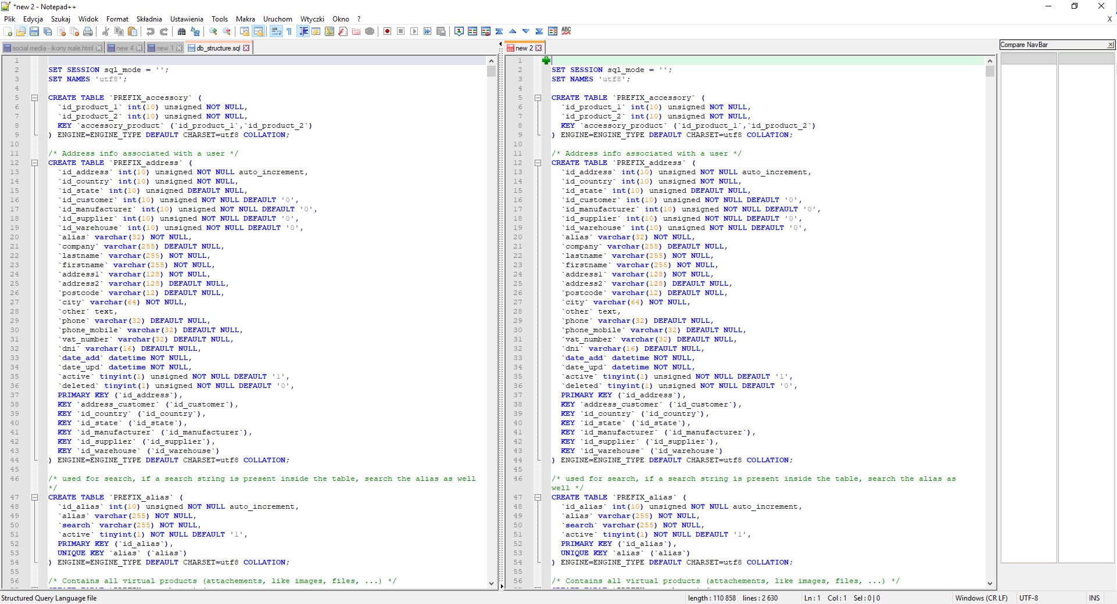Image resolution: width=1117 pixels, height=604 pixels.
Task: Collapse PREFIX_accessory table fold in right pane
Action: pos(538,98)
